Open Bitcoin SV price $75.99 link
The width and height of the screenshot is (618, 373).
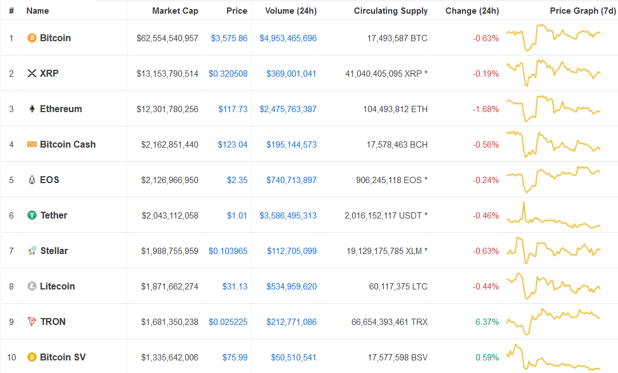coord(235,358)
